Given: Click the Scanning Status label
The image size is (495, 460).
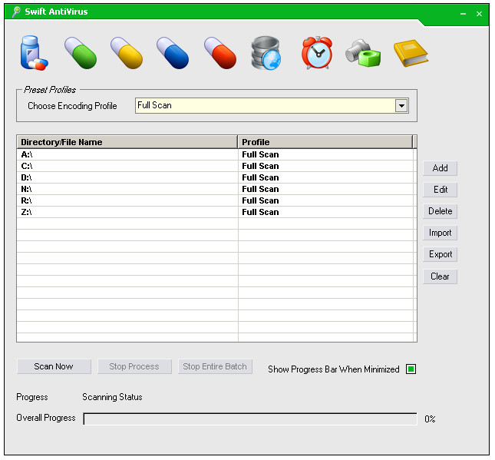Looking at the screenshot, I should click(112, 397).
